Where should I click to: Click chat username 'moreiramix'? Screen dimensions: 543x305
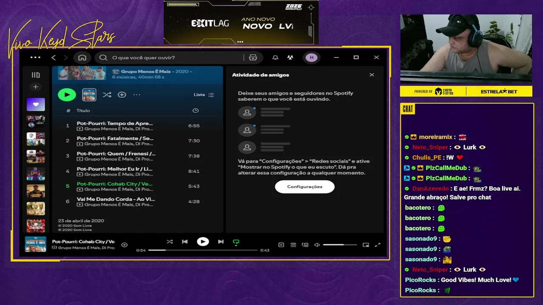[436, 137]
